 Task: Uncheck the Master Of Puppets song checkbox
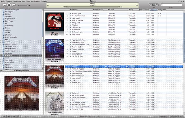(x=71, y=69)
